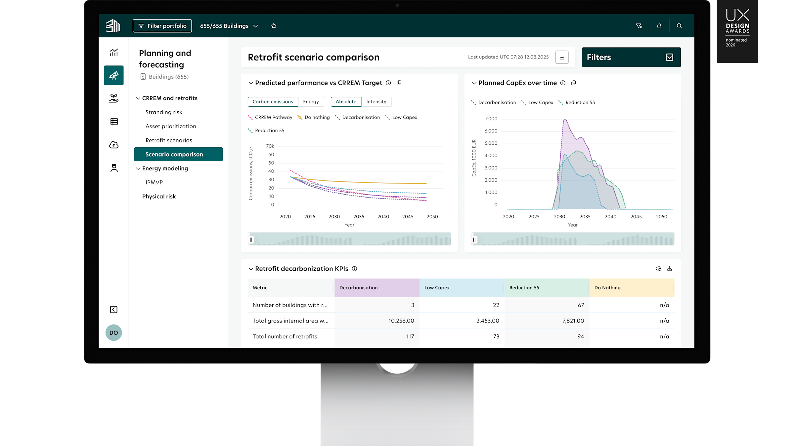Open KPI table settings gear
The height and width of the screenshot is (446, 794).
659,269
